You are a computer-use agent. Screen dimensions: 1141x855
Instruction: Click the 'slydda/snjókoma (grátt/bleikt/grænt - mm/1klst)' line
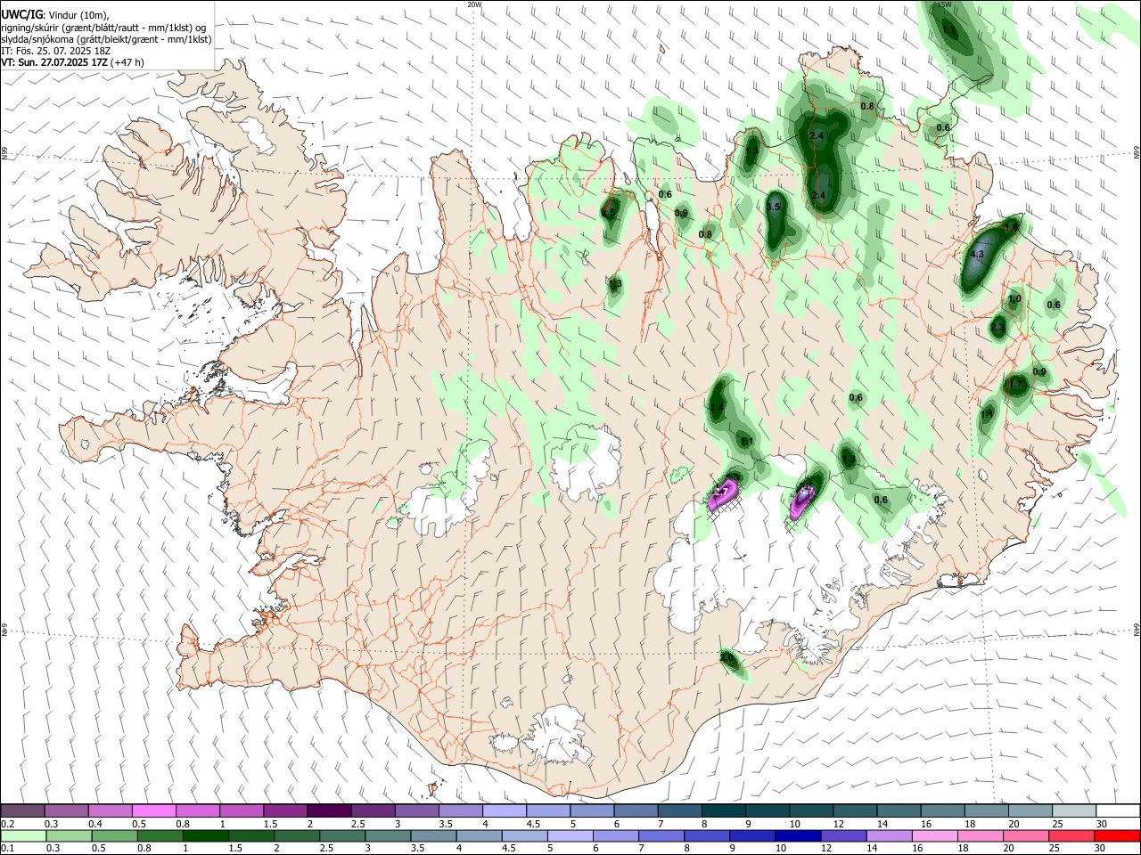tap(106, 39)
